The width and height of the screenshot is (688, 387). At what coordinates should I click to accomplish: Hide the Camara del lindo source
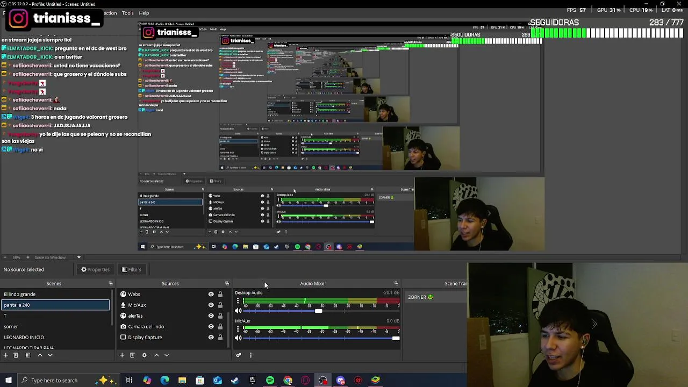coord(211,326)
